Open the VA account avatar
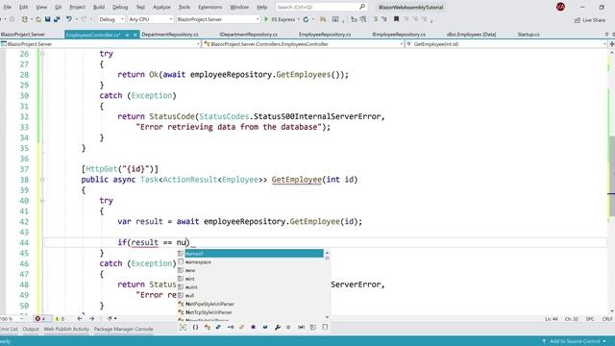 coord(560,7)
